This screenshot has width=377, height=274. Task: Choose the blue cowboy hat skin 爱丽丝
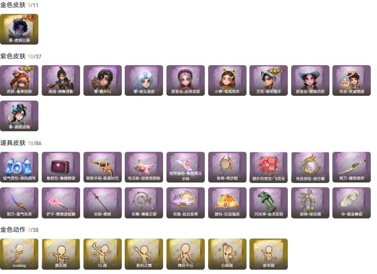pos(310,80)
